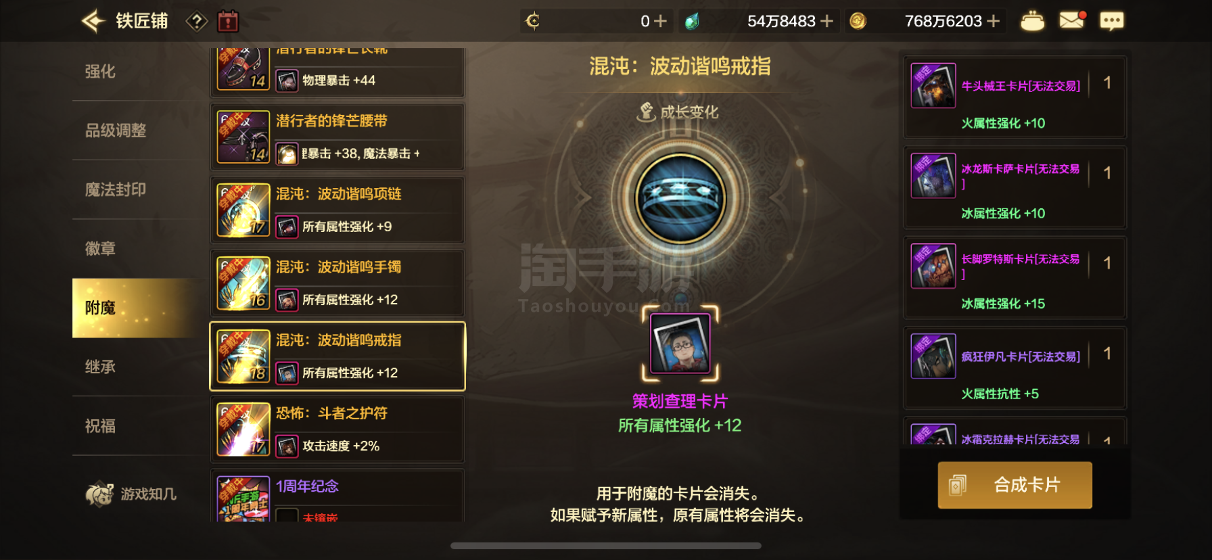This screenshot has height=560, width=1212.
Task: Click the 合成卡片 button
Action: (1015, 485)
